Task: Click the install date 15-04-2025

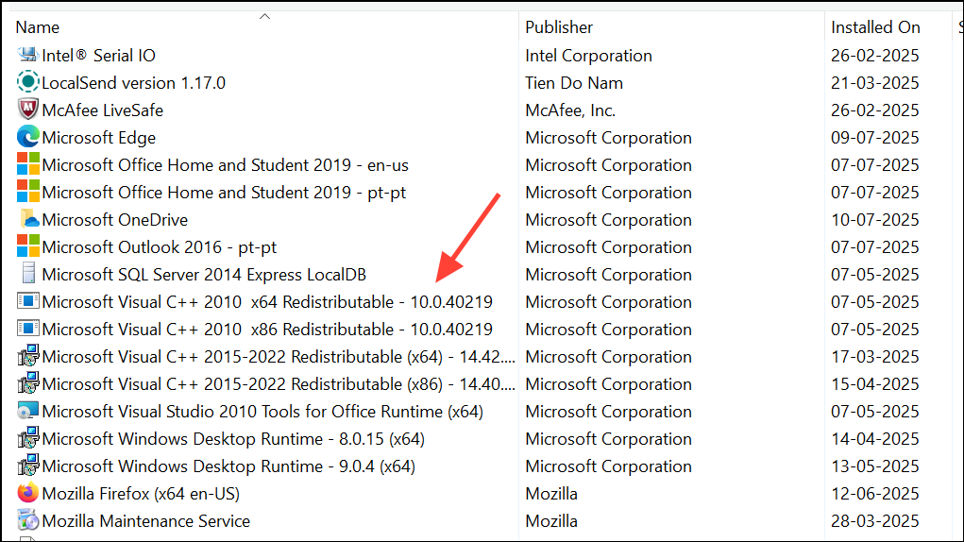Action: tap(875, 384)
